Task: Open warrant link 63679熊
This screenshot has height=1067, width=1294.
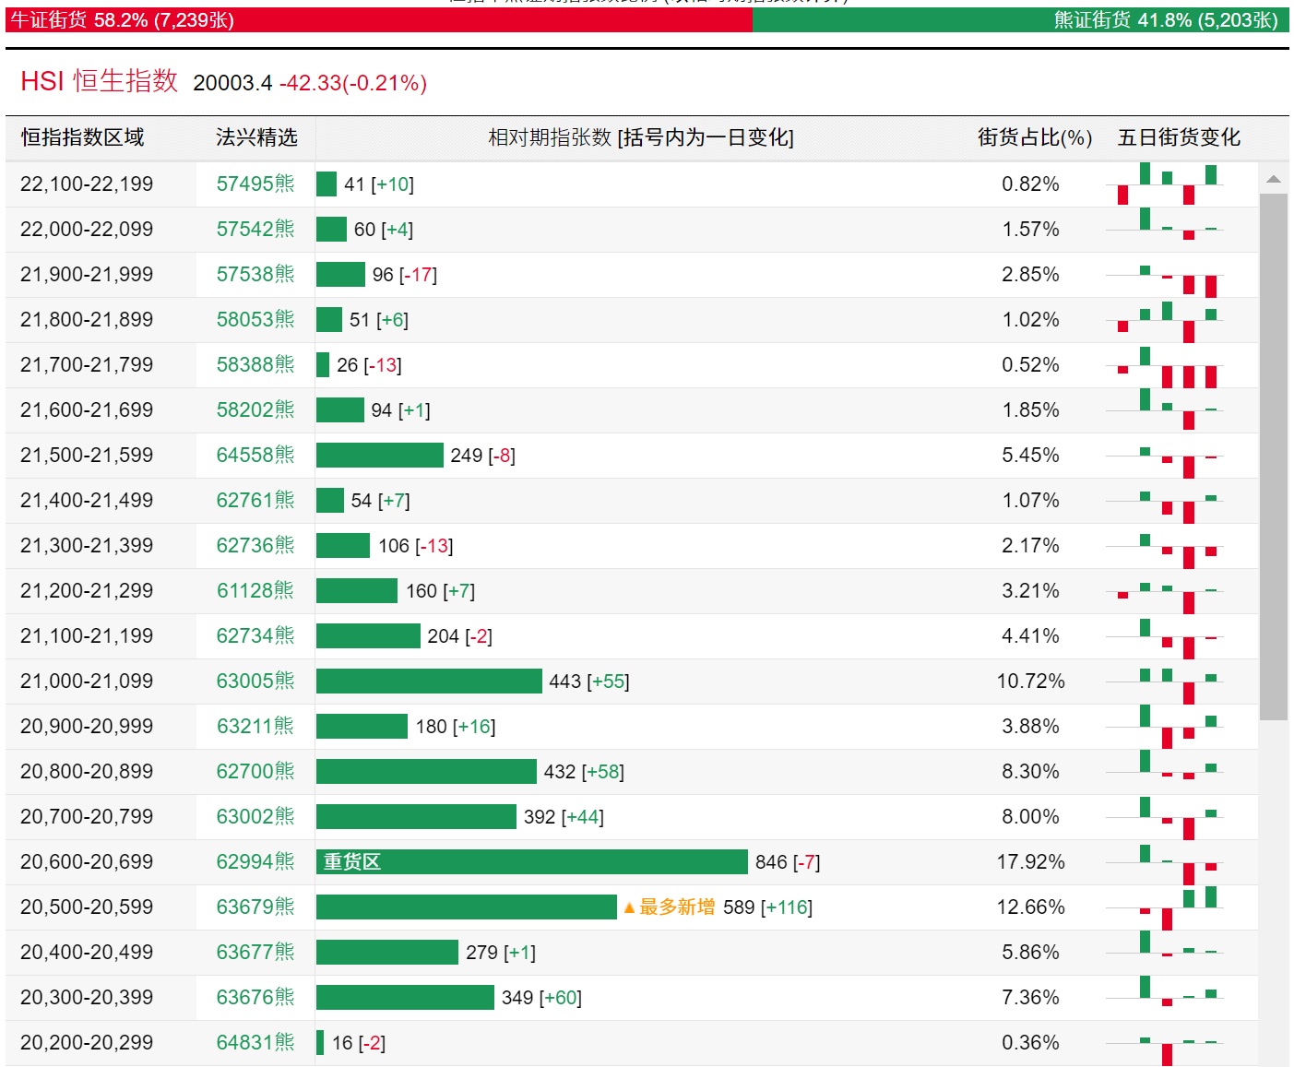Action: (x=255, y=907)
